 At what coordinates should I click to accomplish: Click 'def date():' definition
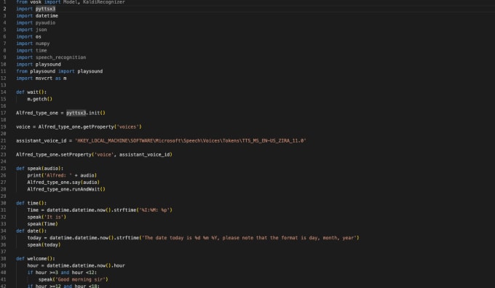pyautogui.click(x=31, y=231)
